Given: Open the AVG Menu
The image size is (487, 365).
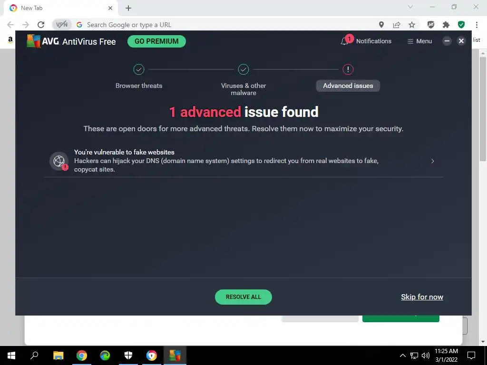Looking at the screenshot, I should tap(419, 41).
